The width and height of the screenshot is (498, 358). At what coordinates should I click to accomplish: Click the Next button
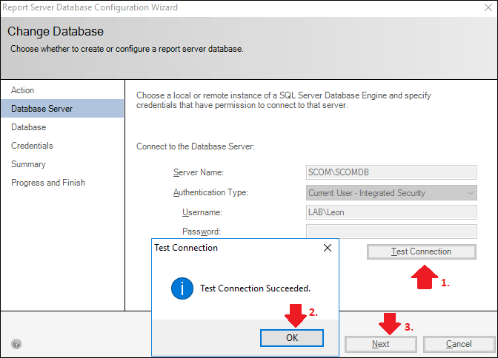tap(380, 344)
